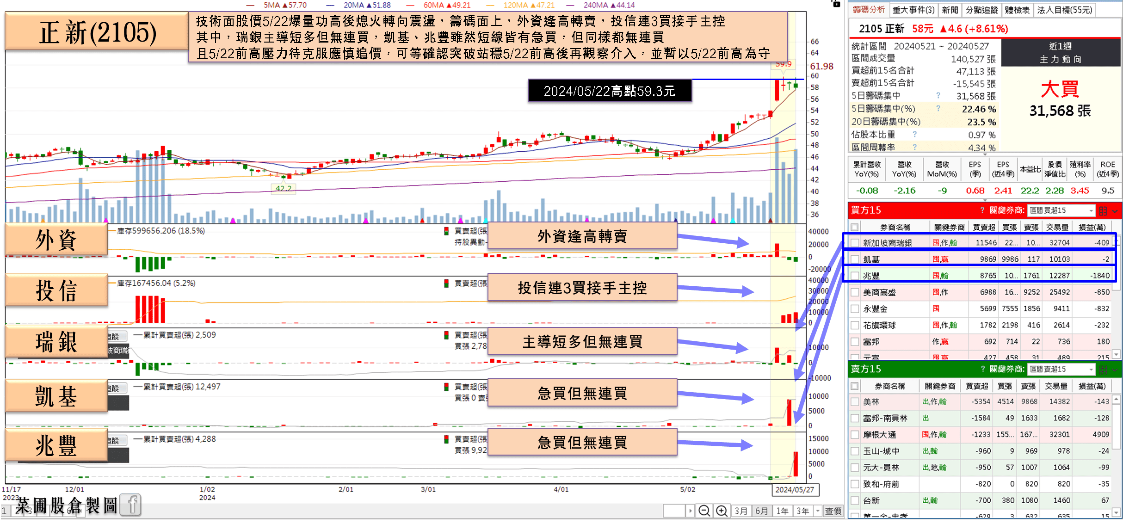Click 大買 31,568 張 summary value
The height and width of the screenshot is (530, 1123).
(1060, 99)
